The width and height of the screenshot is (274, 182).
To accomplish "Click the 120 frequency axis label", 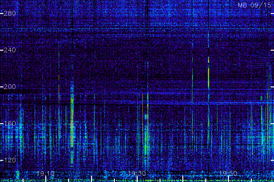I will (x=10, y=160).
